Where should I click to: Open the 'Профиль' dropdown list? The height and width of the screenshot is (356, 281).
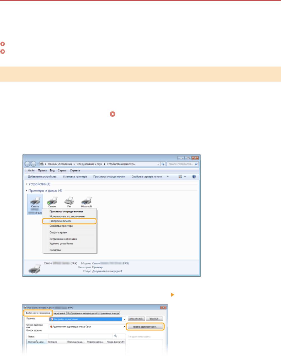[125, 319]
